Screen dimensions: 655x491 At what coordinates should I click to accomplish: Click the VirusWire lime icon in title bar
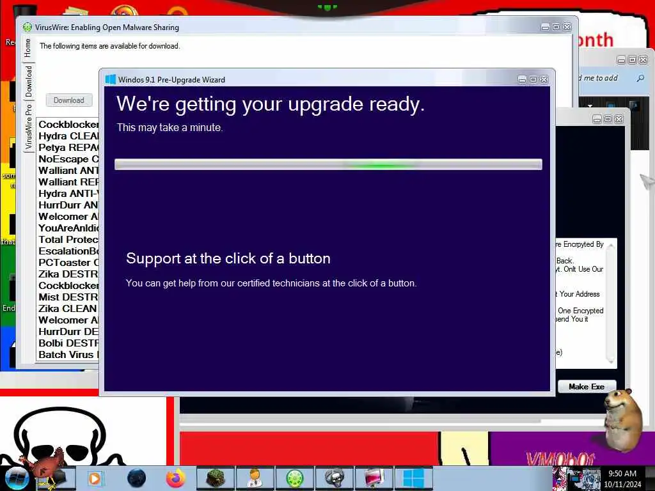click(28, 27)
